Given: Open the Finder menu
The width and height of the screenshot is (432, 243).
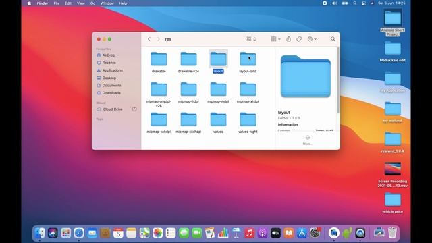Looking at the screenshot, I should point(43,3).
